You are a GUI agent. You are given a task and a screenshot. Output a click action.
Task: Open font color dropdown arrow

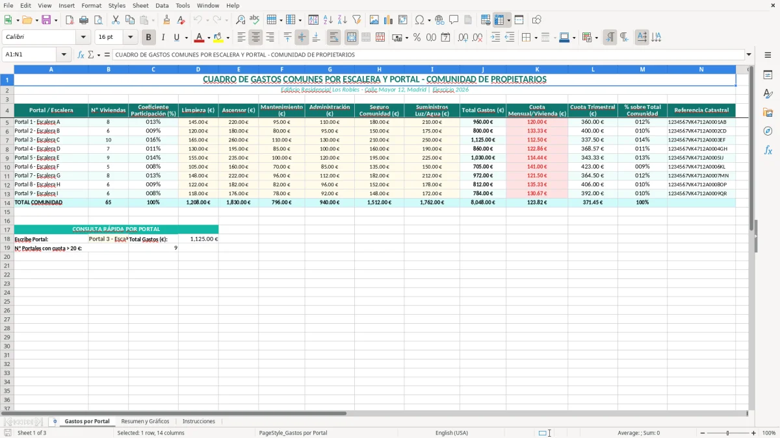click(209, 38)
